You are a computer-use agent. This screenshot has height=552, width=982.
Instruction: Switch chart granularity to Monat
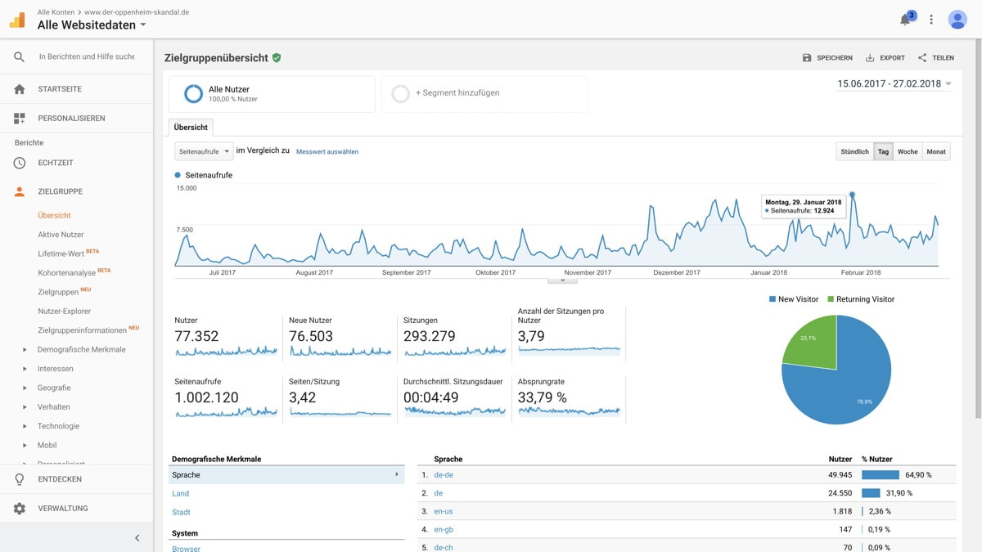tap(936, 152)
